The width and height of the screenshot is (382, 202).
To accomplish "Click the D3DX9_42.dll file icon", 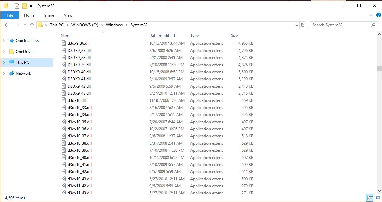I will pyautogui.click(x=64, y=86).
